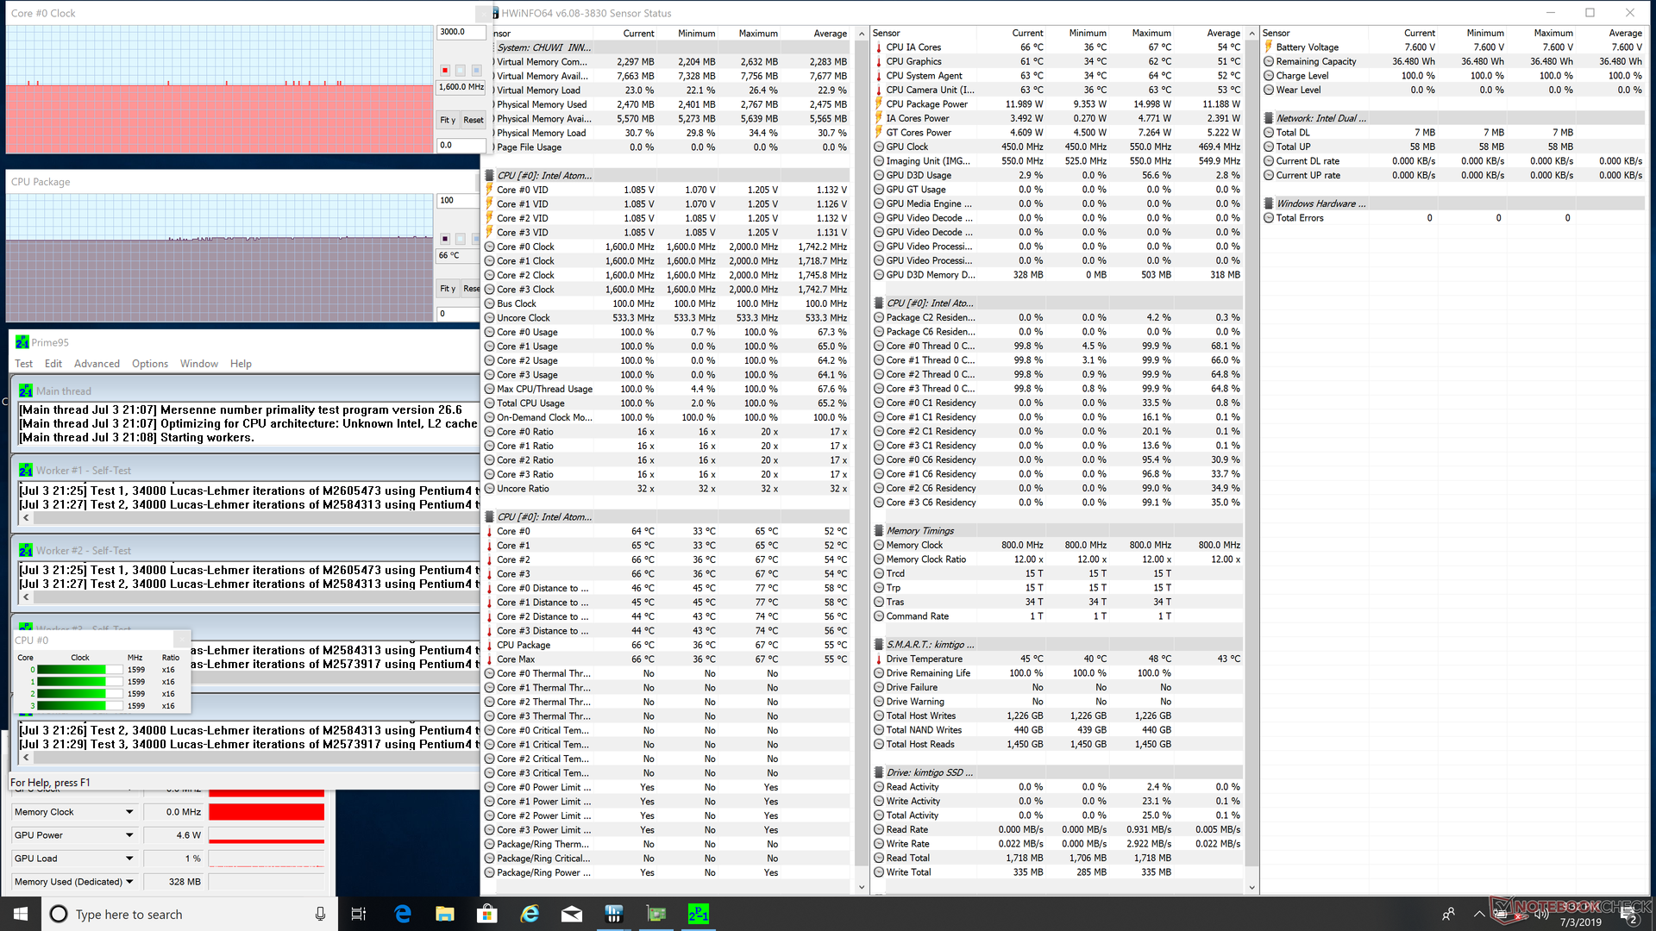Expand the GPU Load sensor dropdown
The image size is (1656, 931).
point(129,859)
